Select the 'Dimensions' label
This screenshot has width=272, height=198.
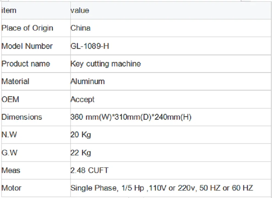point(22,117)
